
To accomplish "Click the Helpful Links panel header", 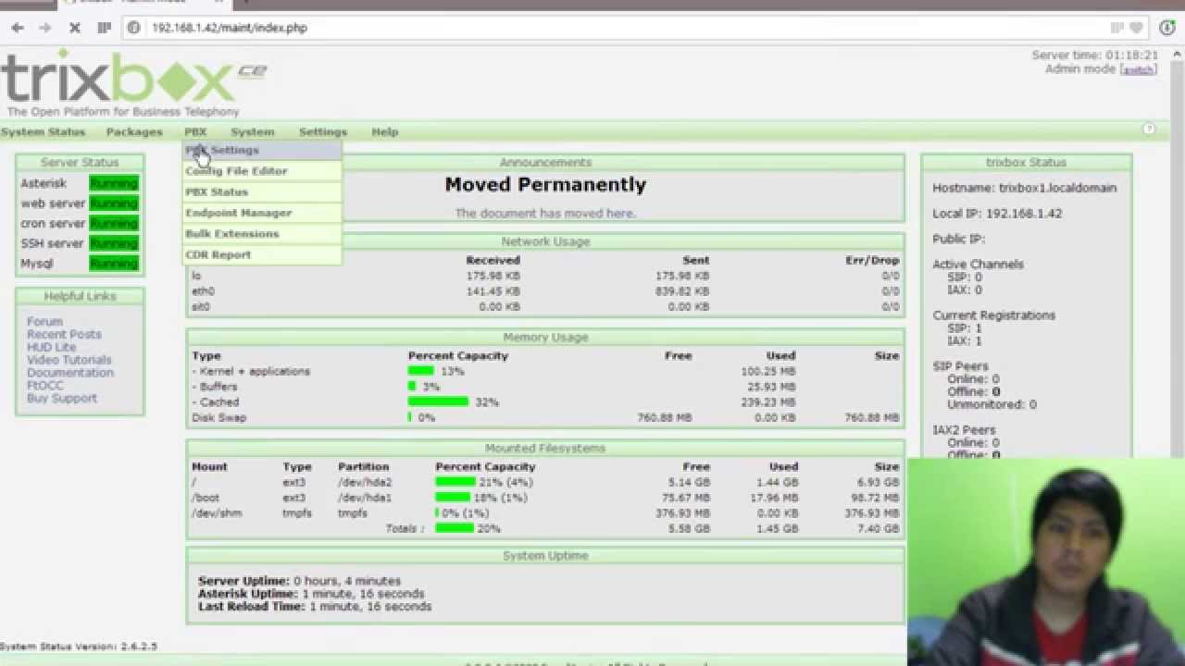I will [80, 296].
